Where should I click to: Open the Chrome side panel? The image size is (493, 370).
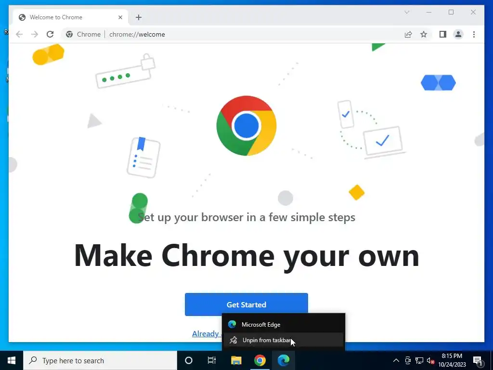443,34
